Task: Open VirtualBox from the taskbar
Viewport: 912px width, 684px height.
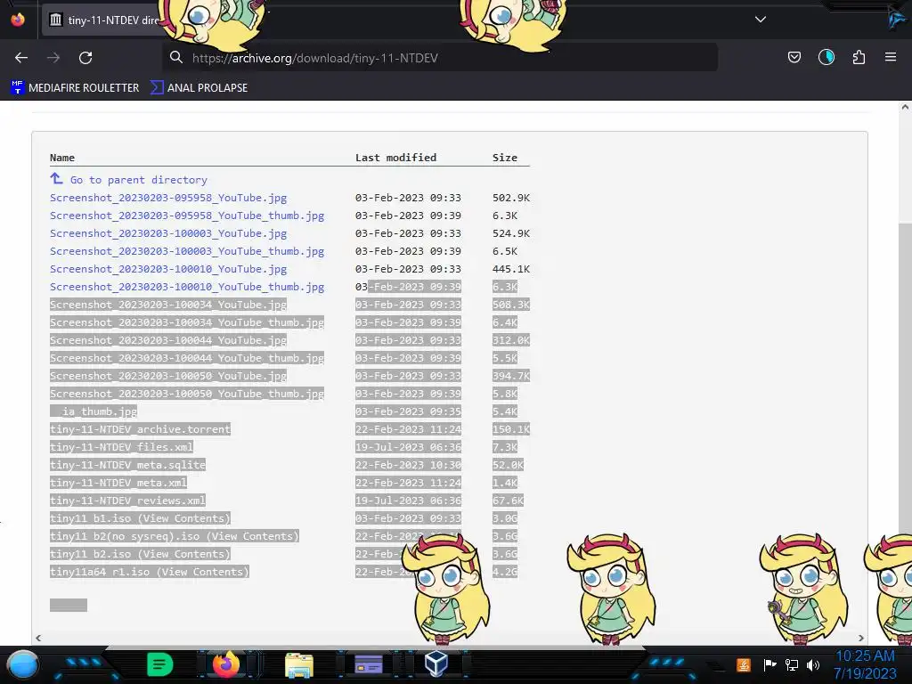Action: [x=436, y=664]
